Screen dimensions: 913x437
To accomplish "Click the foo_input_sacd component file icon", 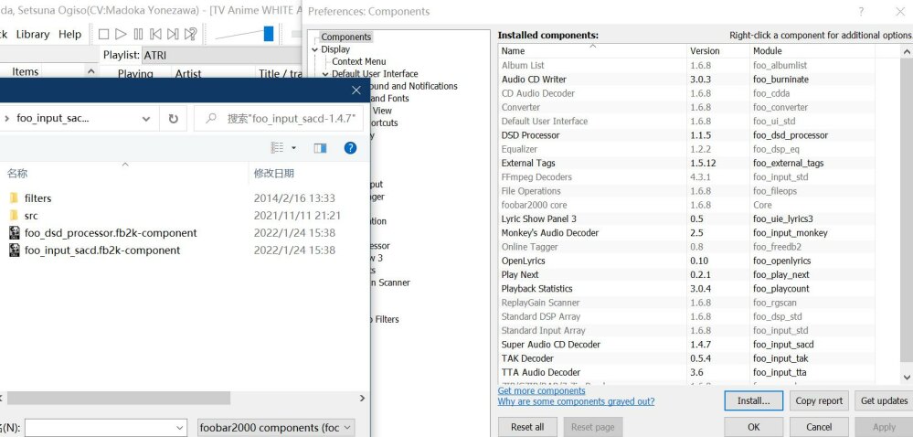I will tap(15, 250).
